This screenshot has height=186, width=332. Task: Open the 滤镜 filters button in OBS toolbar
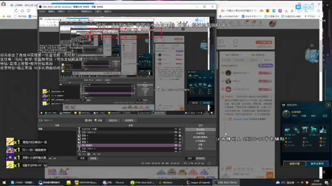tap(98, 120)
